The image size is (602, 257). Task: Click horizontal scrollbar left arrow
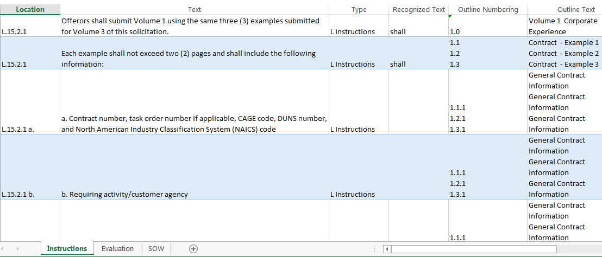pos(387,249)
